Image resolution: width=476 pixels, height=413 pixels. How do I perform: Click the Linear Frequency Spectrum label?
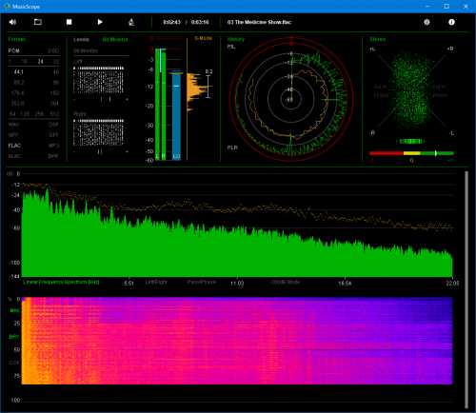tap(61, 282)
